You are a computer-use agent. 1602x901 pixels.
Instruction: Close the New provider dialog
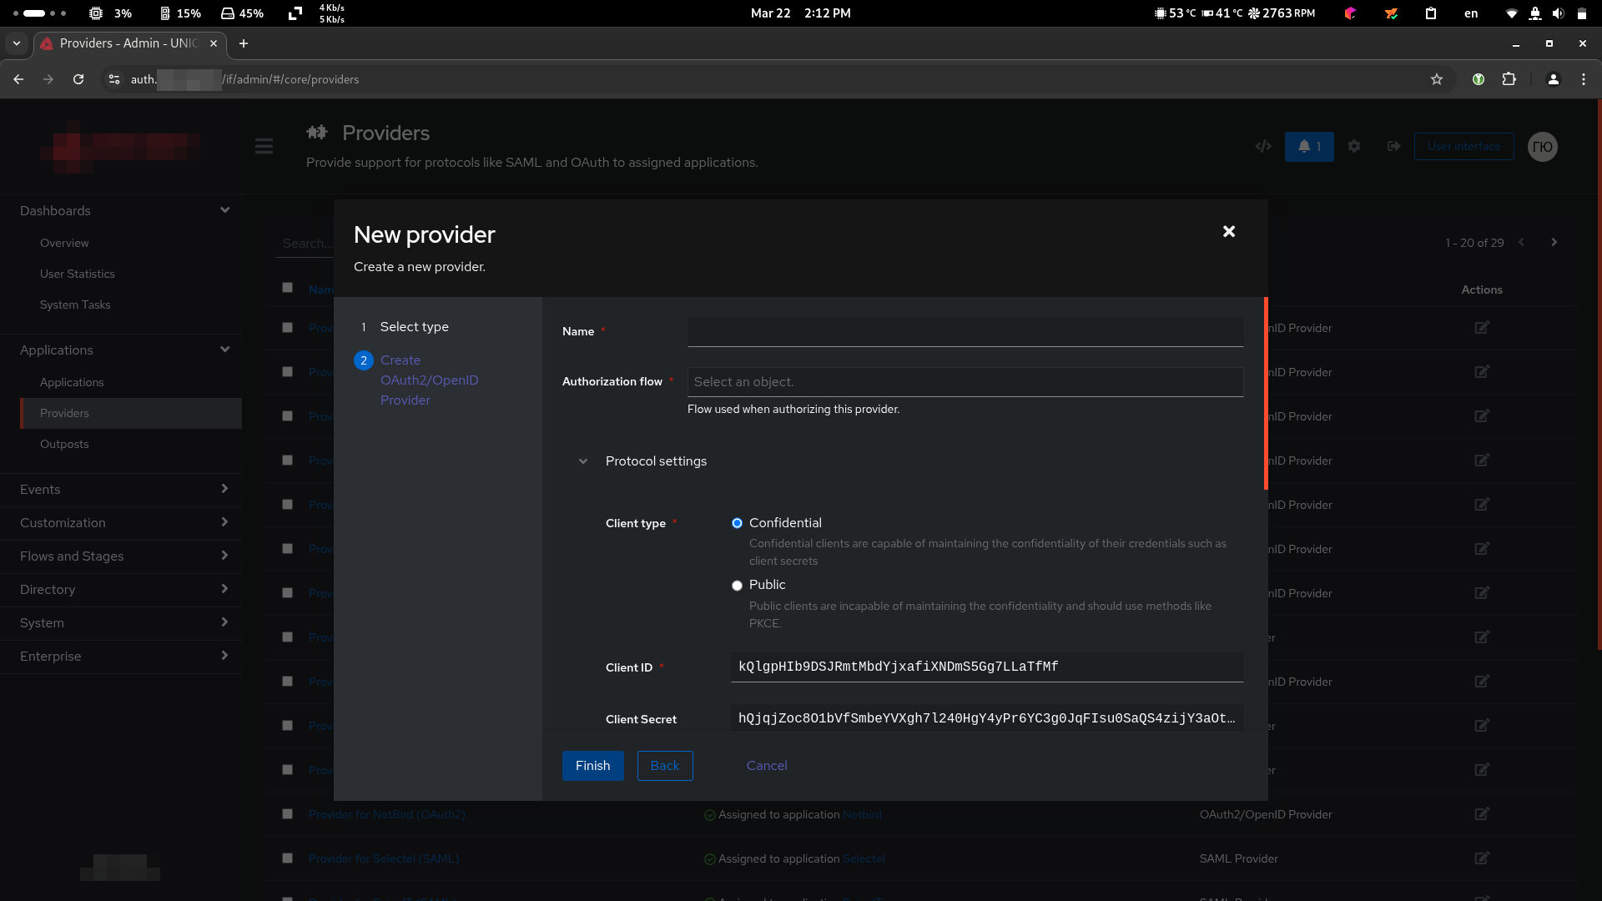1228,232
